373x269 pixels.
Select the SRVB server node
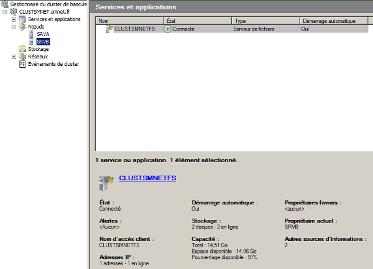tap(43, 42)
